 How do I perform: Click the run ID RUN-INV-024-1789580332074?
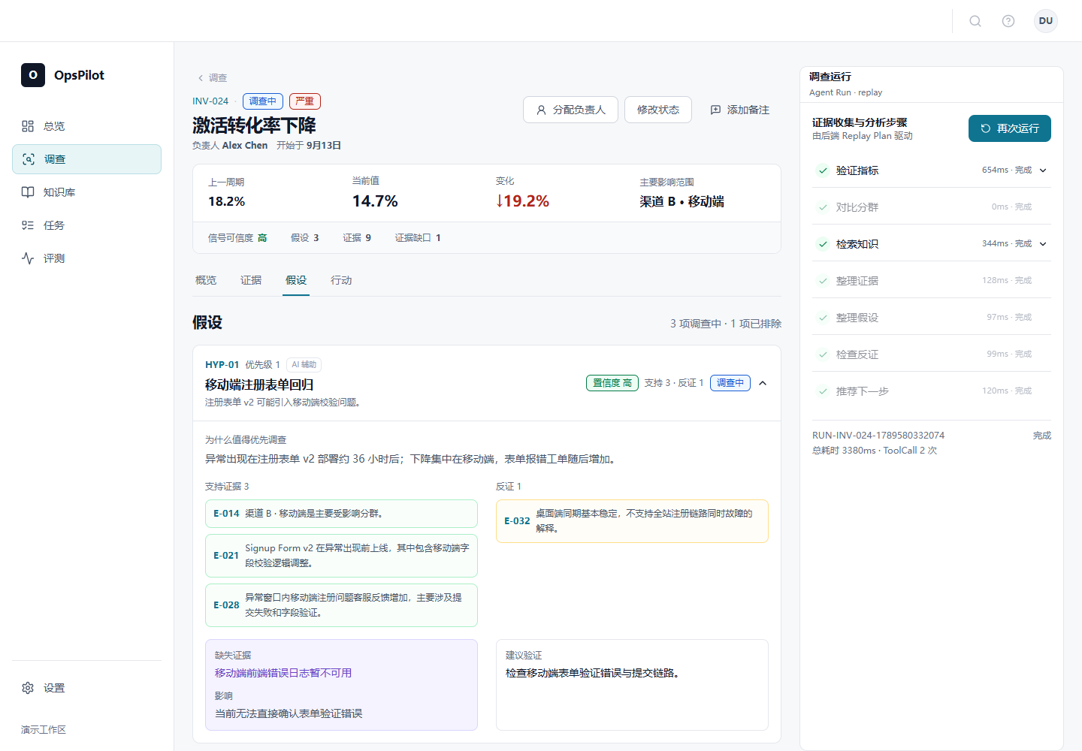(x=878, y=436)
